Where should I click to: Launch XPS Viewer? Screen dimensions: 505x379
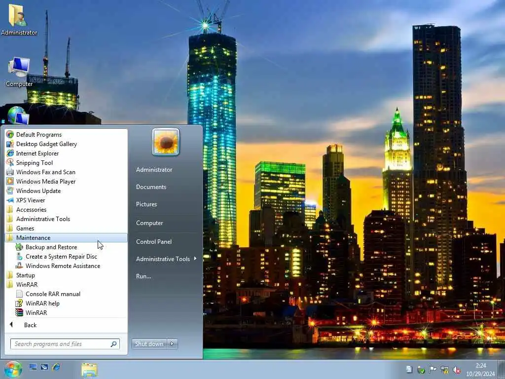(31, 200)
